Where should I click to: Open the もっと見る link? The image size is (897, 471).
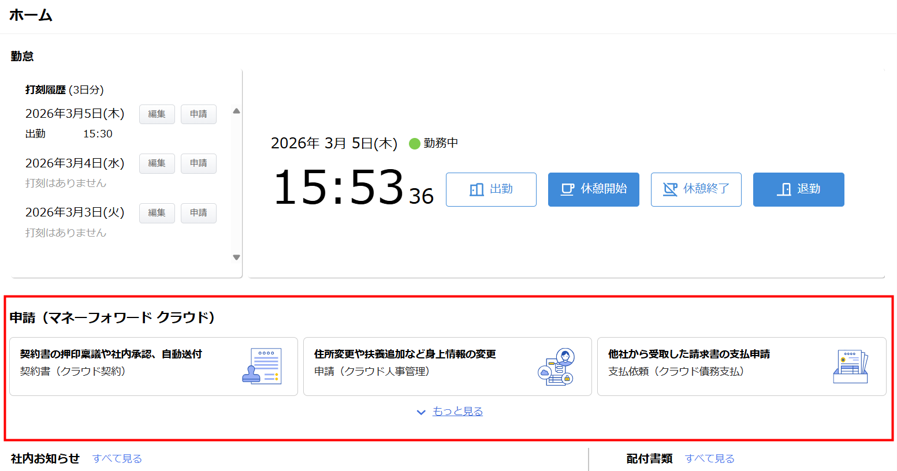[457, 412]
